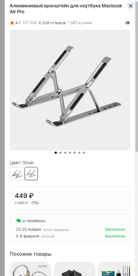The image size is (138, 276).
Task: Click the Похожие товары heading
Action: click(31, 254)
